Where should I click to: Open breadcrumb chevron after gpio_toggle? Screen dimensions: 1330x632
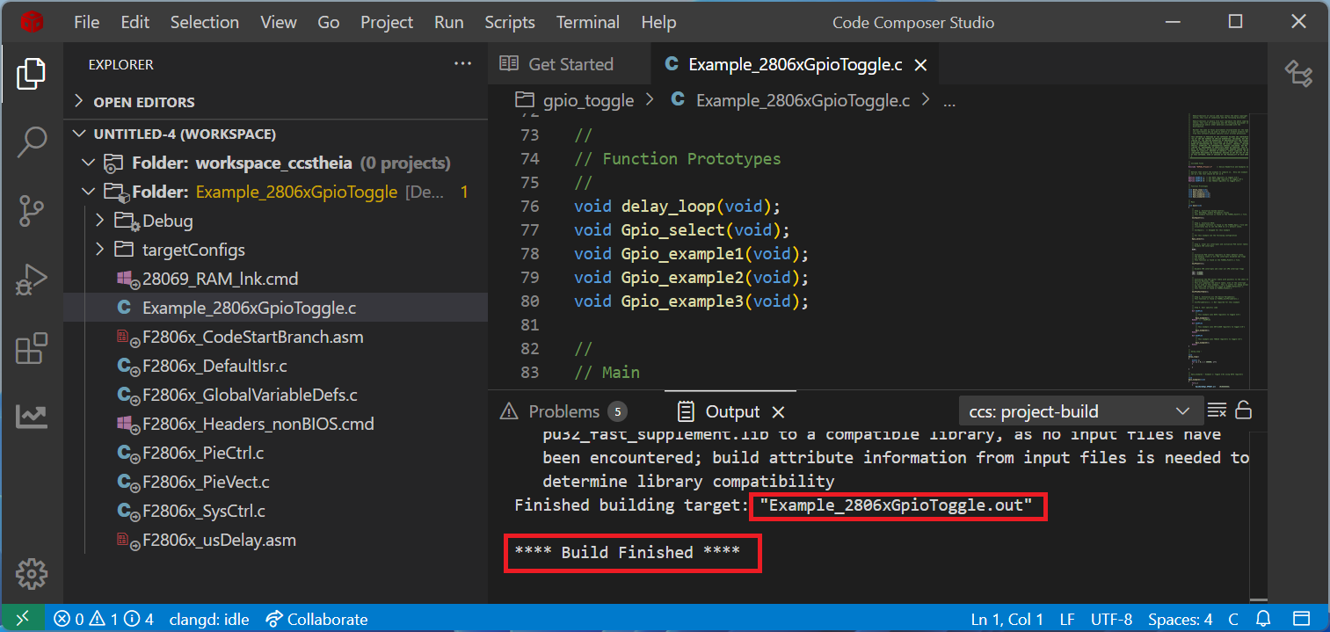pos(650,99)
